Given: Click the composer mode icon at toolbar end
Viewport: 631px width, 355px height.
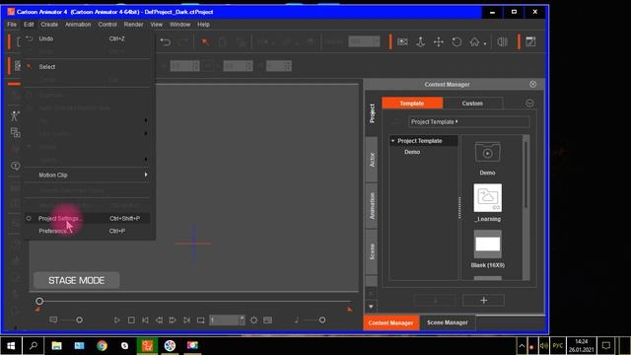Looking at the screenshot, I should pos(530,41).
